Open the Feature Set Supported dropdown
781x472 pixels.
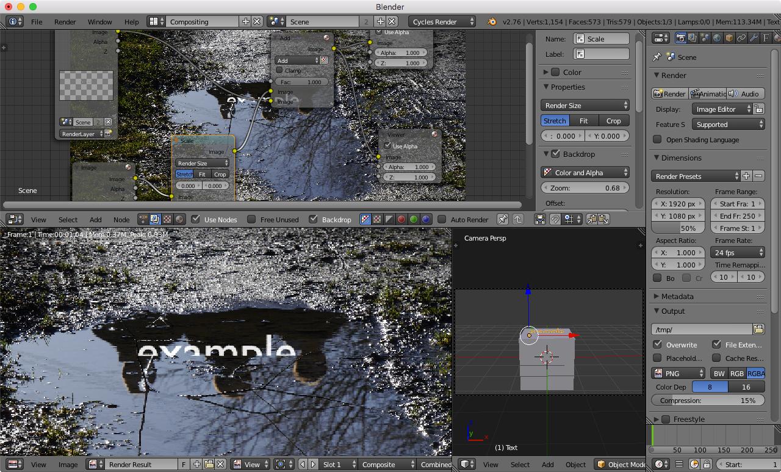[728, 125]
